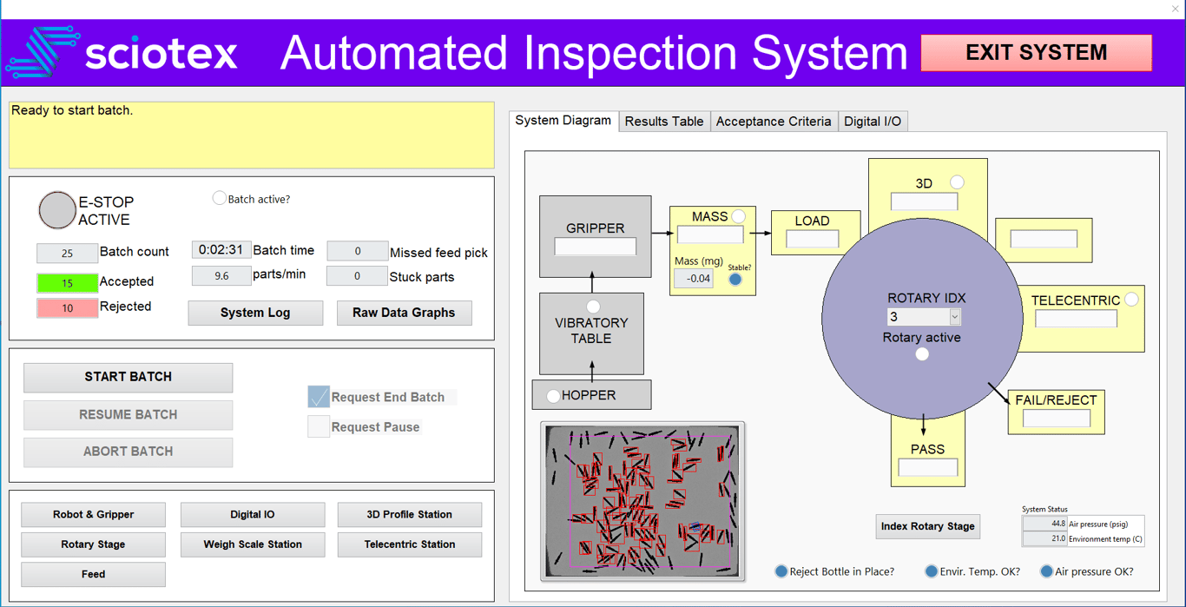Open Raw Data Graphs

click(404, 313)
